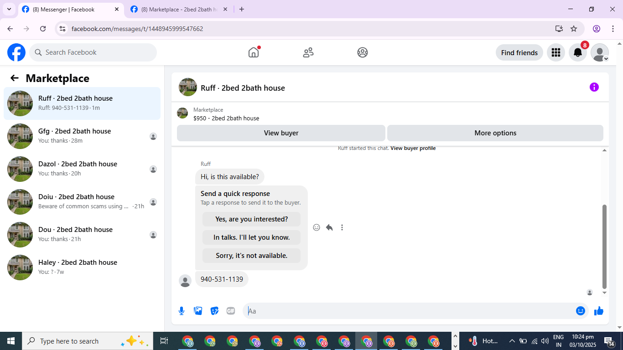Image resolution: width=623 pixels, height=350 pixels.
Task: Open the volume control in system tray
Action: tap(545, 341)
